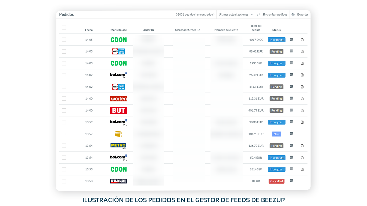Viewport: 367px width, 206px height.
Task: Open PDF icon in the 26.49 EUR row
Action: (x=302, y=75)
